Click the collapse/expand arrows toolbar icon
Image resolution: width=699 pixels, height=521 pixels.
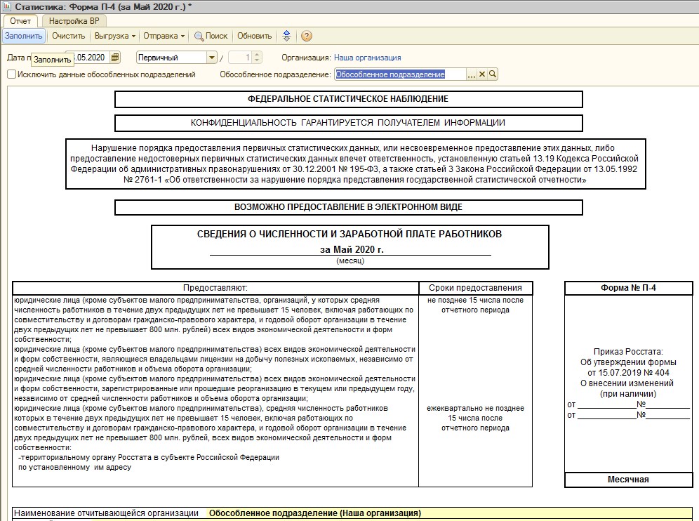[286, 36]
